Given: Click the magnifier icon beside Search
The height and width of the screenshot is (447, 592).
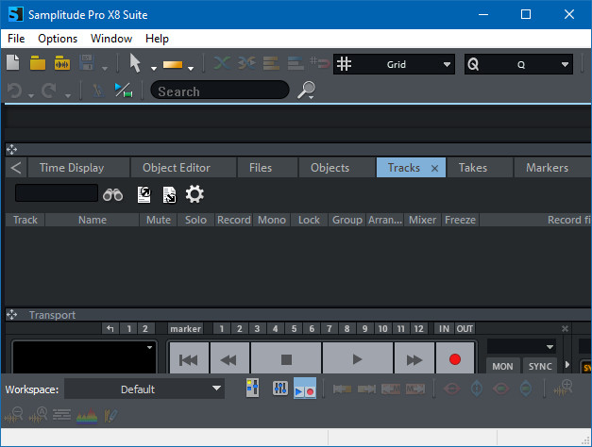Looking at the screenshot, I should click(x=306, y=91).
